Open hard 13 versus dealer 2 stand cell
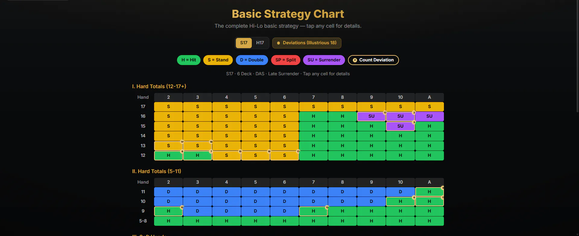The height and width of the screenshot is (236, 579). [x=168, y=146]
